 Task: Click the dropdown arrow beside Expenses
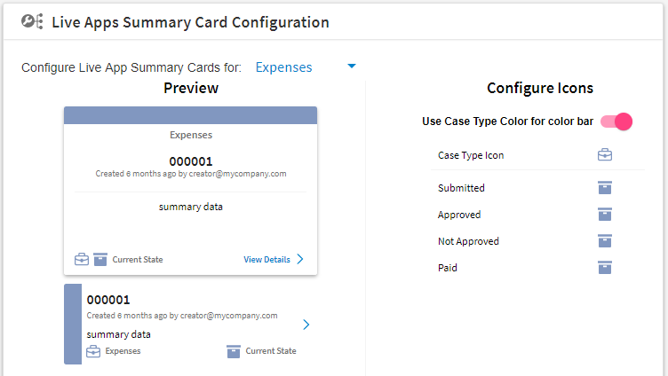click(352, 66)
